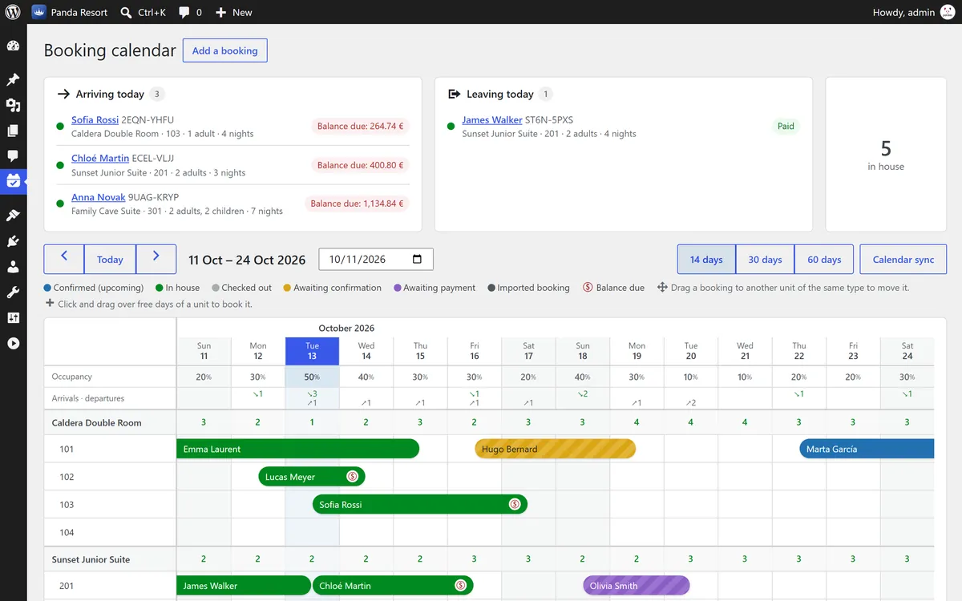Click balance due icon on Sofia Rossi booking bar
Screen dimensions: 962x601
tap(515, 505)
